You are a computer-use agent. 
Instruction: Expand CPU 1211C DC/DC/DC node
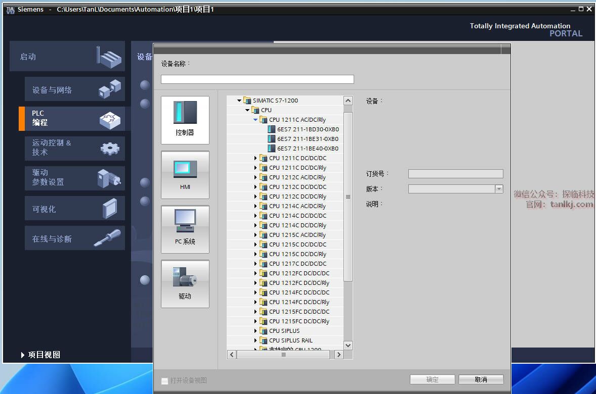click(256, 158)
